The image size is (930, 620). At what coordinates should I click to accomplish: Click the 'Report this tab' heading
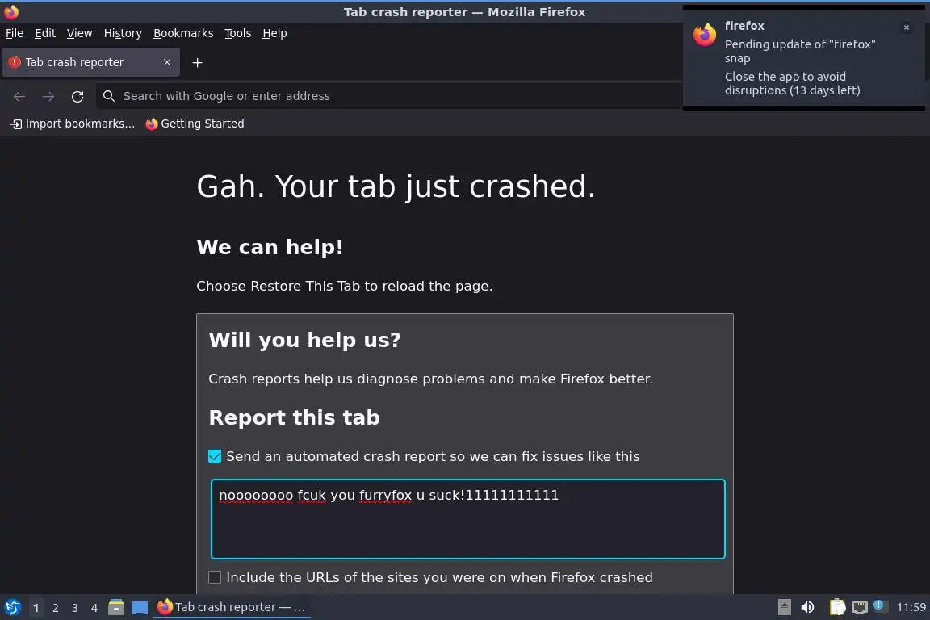pos(294,417)
